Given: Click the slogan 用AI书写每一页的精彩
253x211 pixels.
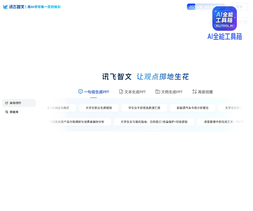Looking at the screenshot, I should click(x=44, y=7).
